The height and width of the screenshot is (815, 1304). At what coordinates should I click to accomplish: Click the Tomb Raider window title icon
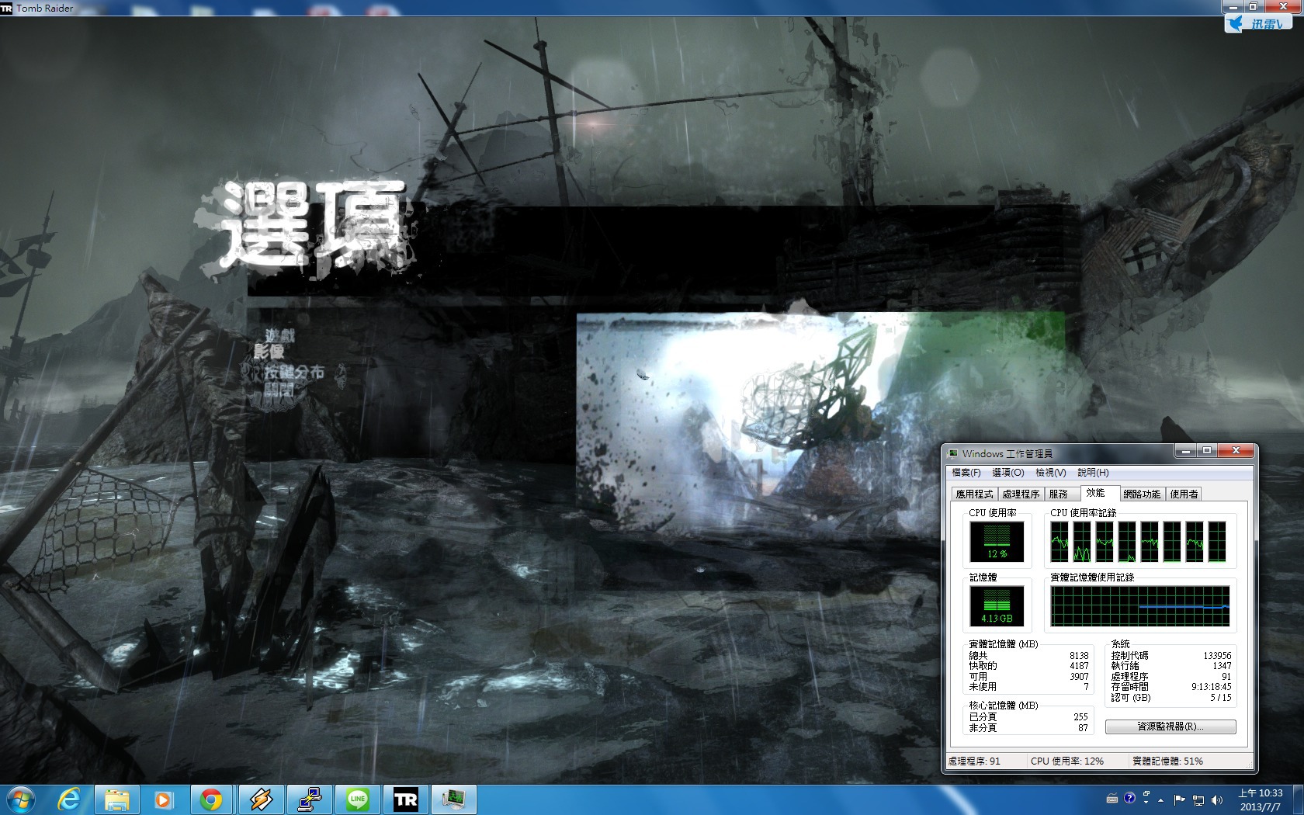coord(7,8)
